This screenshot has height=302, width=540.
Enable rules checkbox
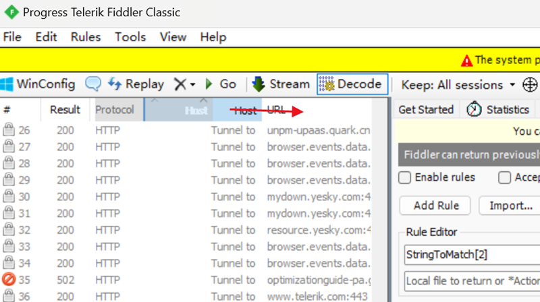[x=404, y=178]
